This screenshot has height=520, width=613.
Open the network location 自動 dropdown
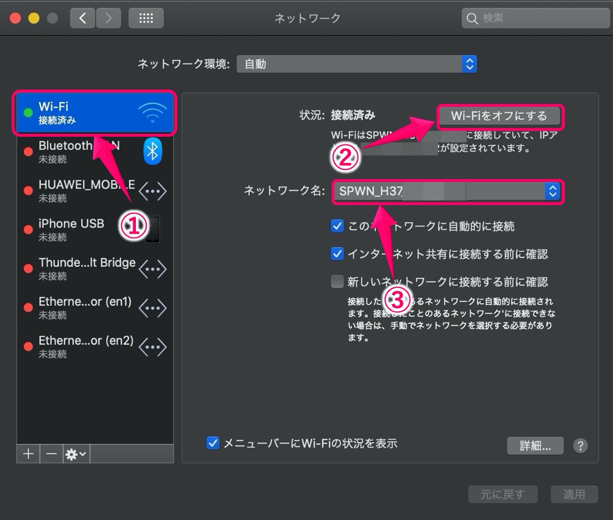(357, 64)
